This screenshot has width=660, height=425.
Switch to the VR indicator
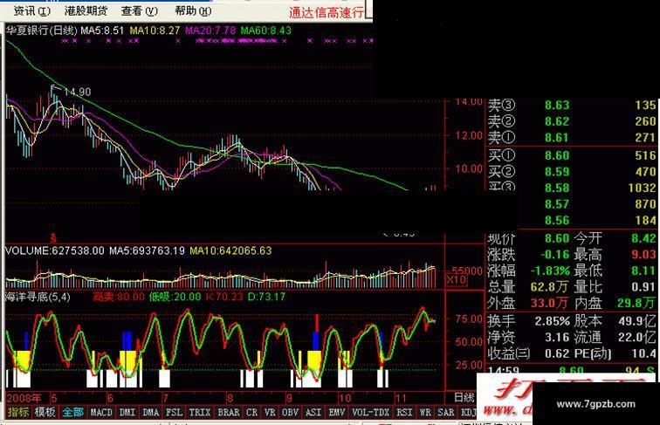coord(270,413)
